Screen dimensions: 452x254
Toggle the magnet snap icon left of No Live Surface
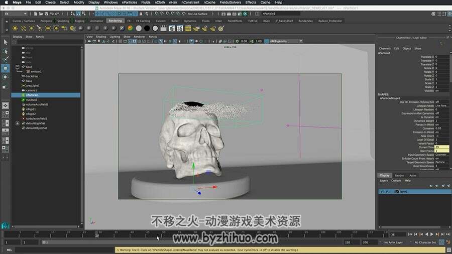184,14
